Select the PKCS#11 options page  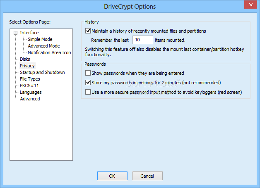(x=29, y=86)
